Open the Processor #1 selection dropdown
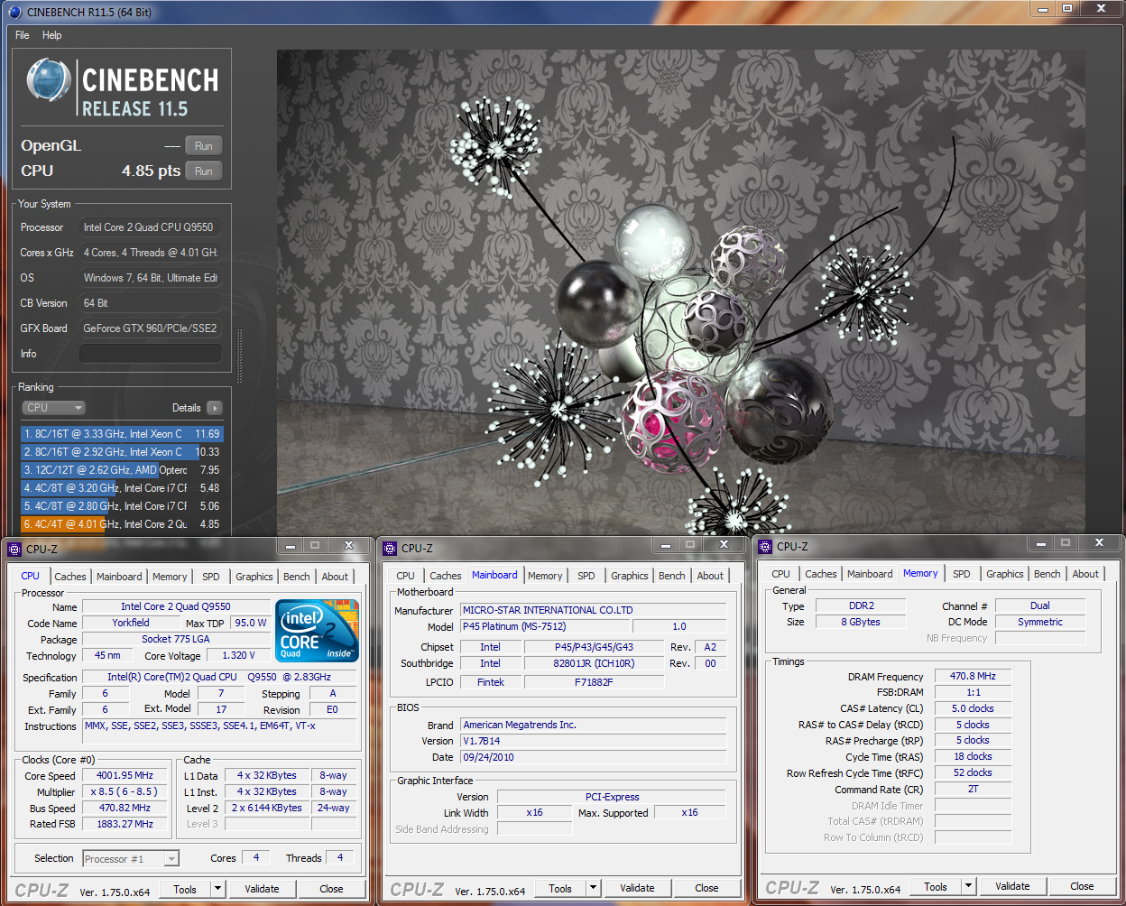Screen dimensions: 1126x906 131,859
